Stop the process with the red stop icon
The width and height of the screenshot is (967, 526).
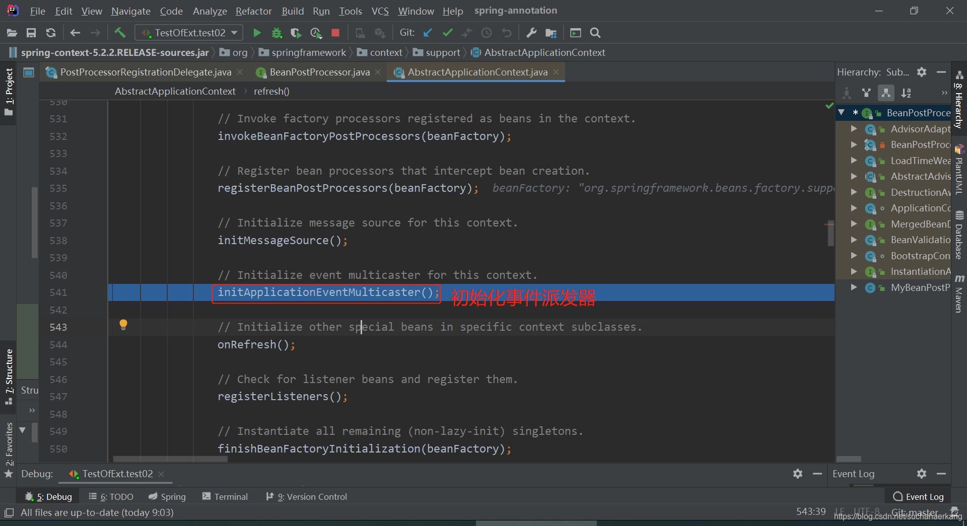tap(335, 33)
